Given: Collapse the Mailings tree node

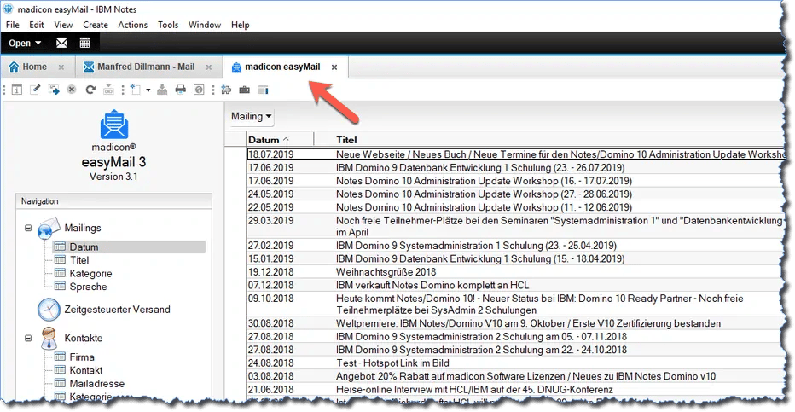Looking at the screenshot, I should point(28,228).
